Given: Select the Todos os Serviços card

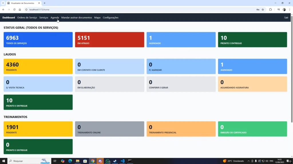Looking at the screenshot, I should pyautogui.click(x=38, y=40).
